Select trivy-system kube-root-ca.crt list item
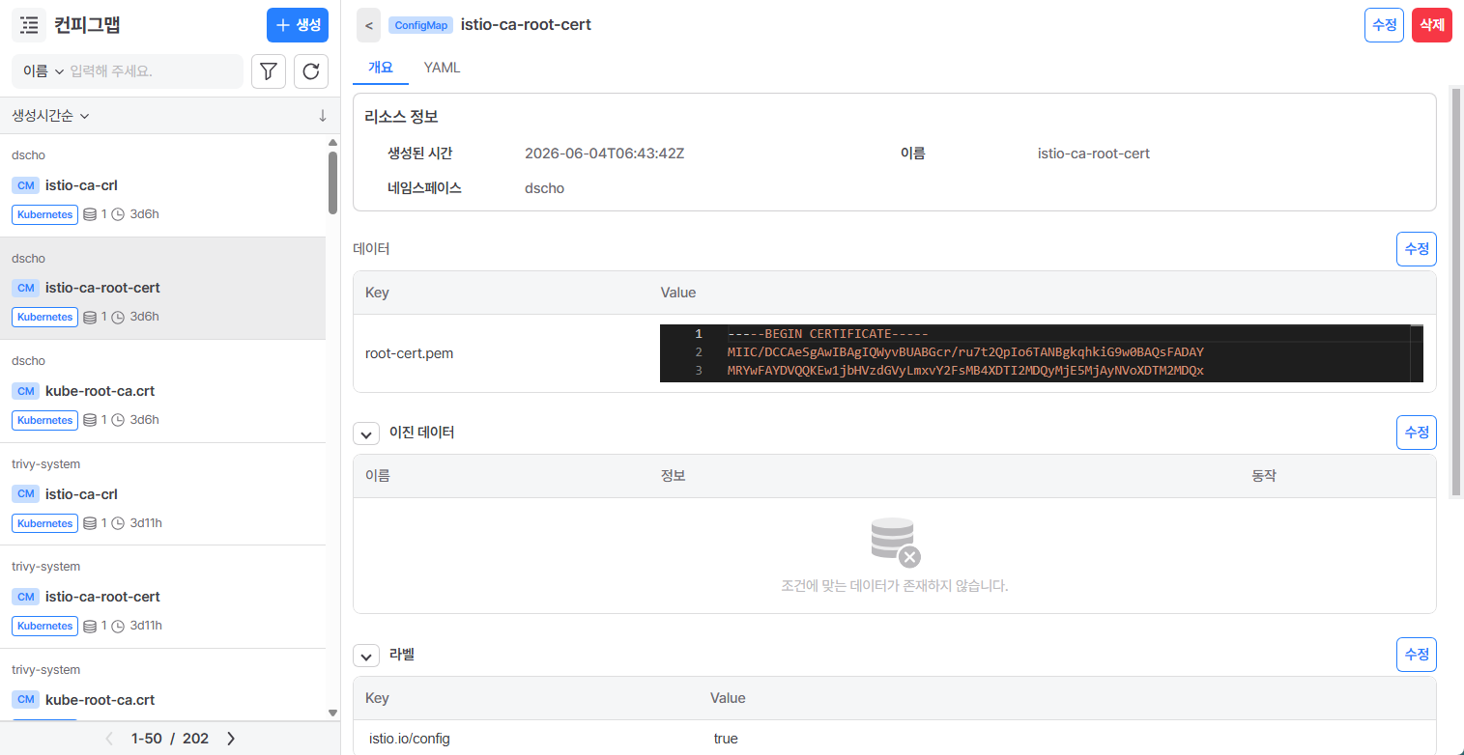Screen dimensions: 1464x755 click(162, 685)
